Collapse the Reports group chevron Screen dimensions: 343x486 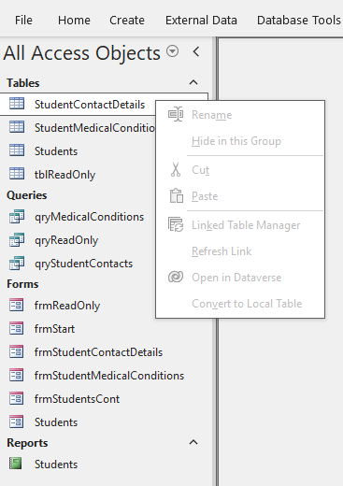tap(193, 442)
